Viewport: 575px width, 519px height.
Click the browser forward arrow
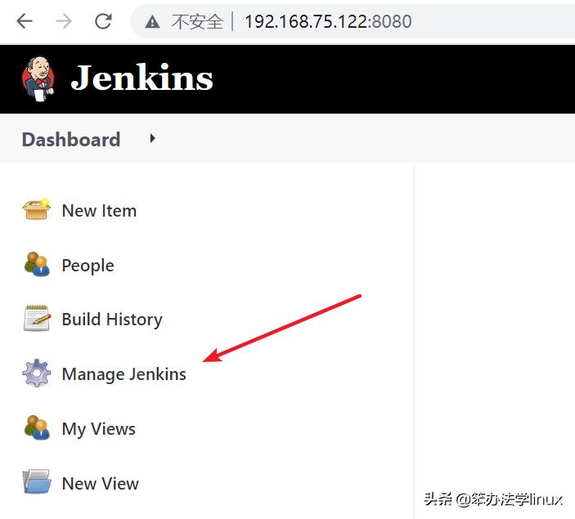coord(64,21)
